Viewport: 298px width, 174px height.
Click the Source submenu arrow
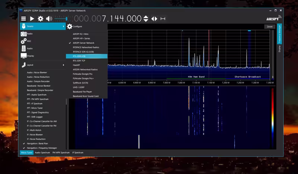(x=63, y=26)
